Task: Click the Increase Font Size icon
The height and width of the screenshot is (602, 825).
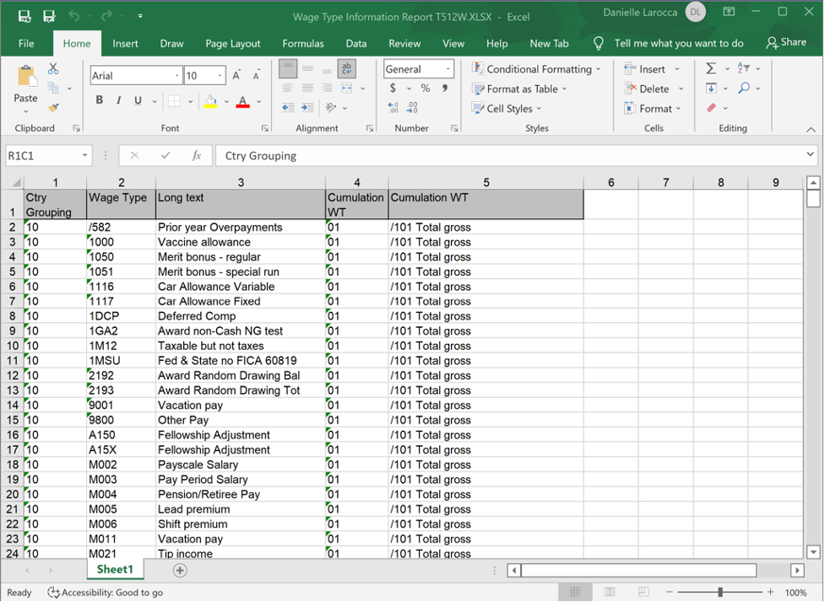Action: click(x=238, y=76)
